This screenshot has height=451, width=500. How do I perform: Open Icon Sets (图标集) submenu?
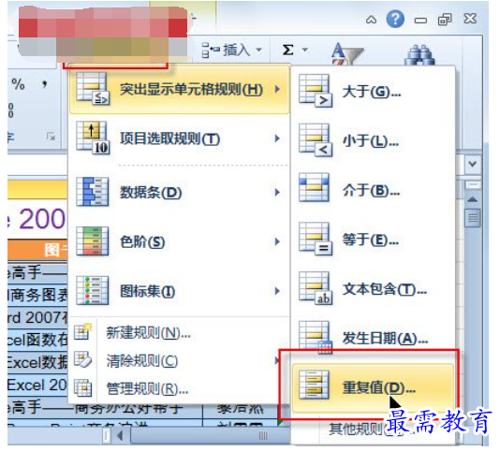tap(179, 291)
